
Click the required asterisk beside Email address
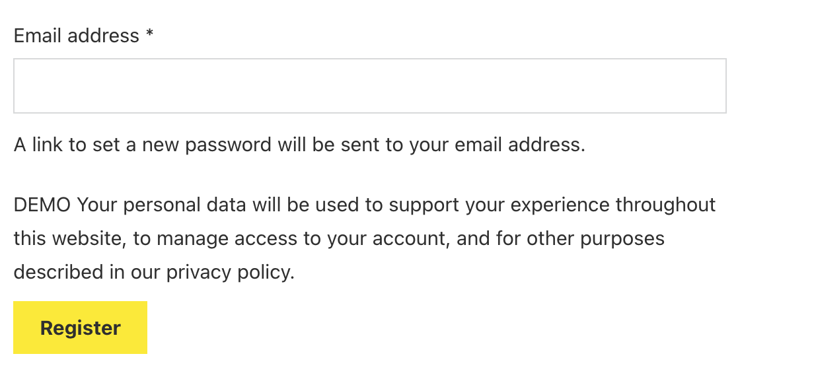(150, 36)
